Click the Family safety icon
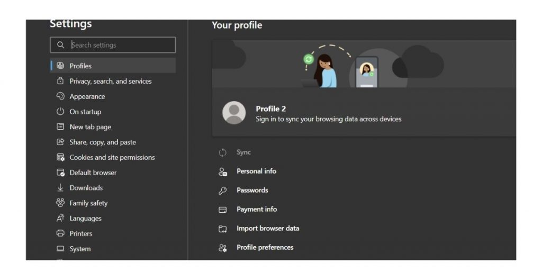 point(60,203)
